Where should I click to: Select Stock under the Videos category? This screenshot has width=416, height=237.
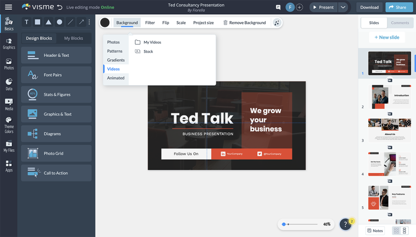tap(147, 51)
